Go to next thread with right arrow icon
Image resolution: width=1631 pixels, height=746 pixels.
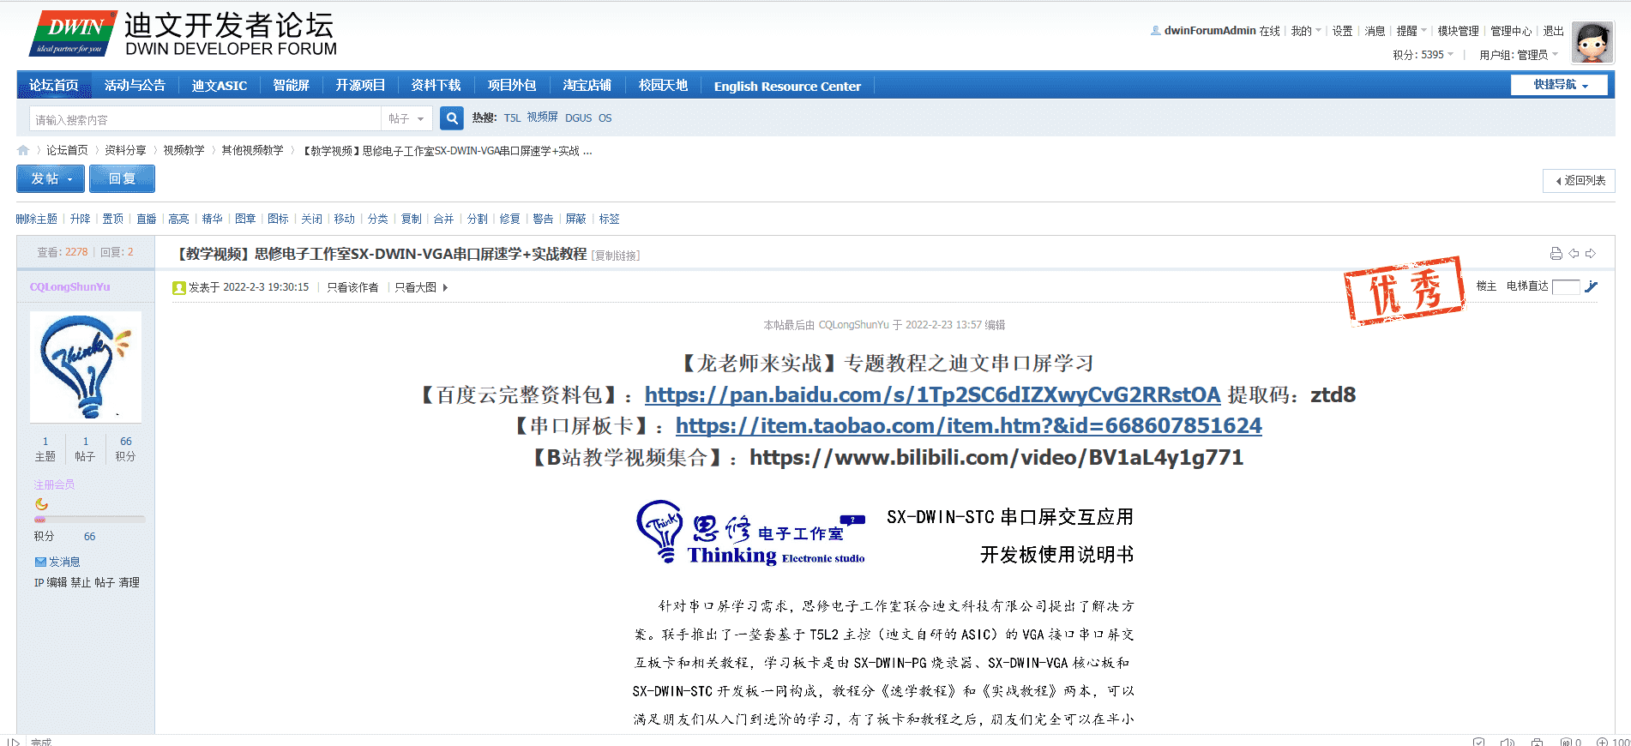1591,254
